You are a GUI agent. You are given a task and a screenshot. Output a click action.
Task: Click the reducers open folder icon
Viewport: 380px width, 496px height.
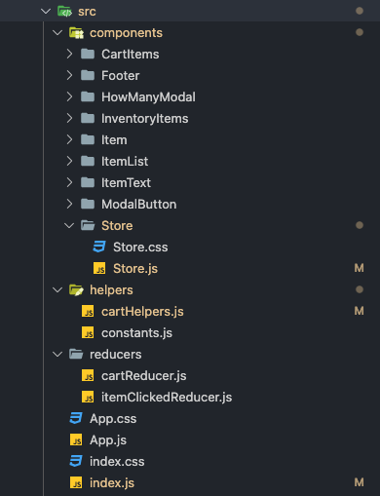76,354
